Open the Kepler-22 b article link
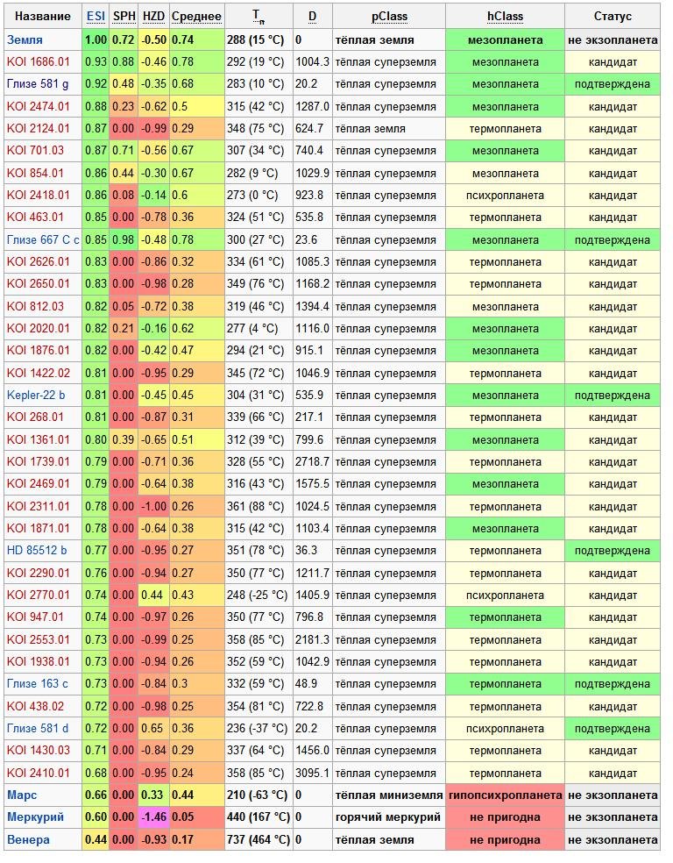The width and height of the screenshot is (673, 863). tap(36, 395)
